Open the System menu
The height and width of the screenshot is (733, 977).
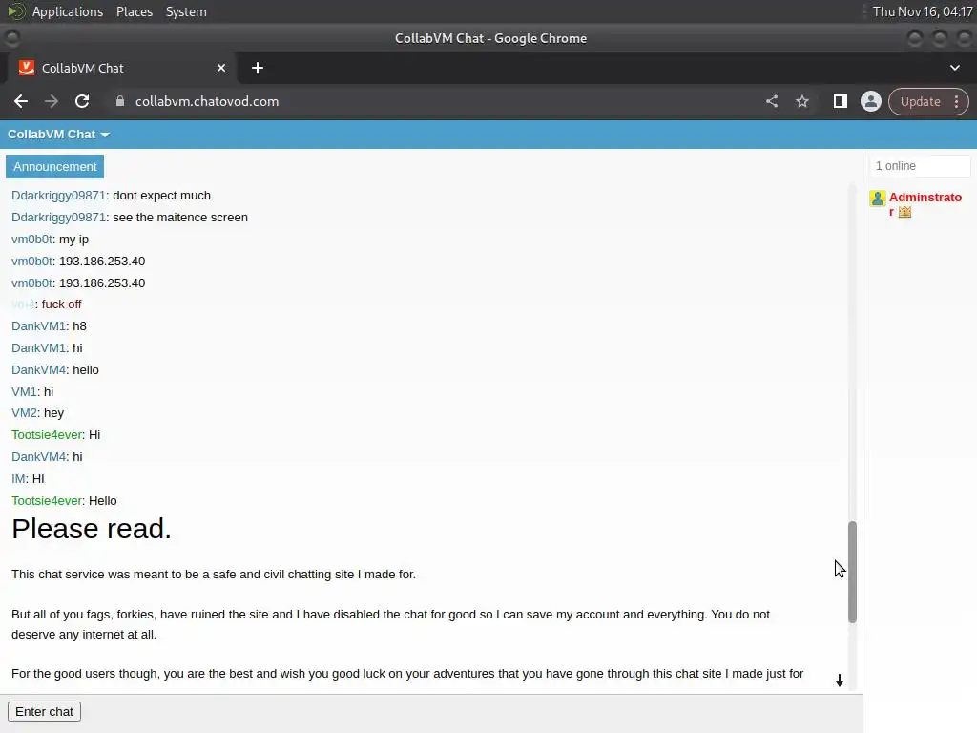186,11
